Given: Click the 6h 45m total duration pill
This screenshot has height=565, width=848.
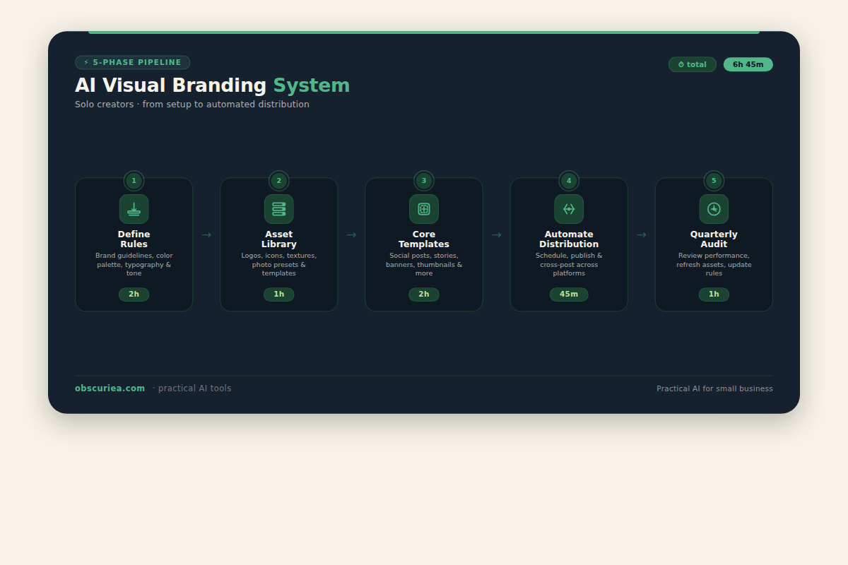Looking at the screenshot, I should click(x=748, y=64).
